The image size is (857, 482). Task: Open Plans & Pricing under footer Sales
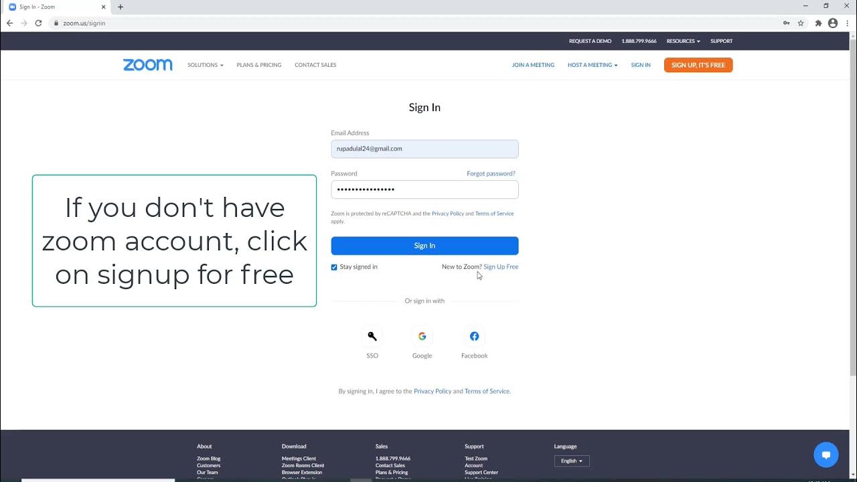tap(392, 472)
